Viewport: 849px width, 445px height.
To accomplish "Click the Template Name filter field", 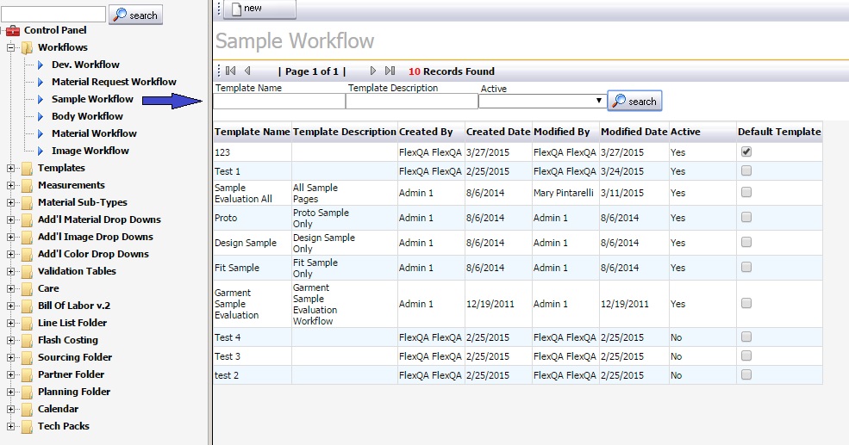I will [x=279, y=101].
